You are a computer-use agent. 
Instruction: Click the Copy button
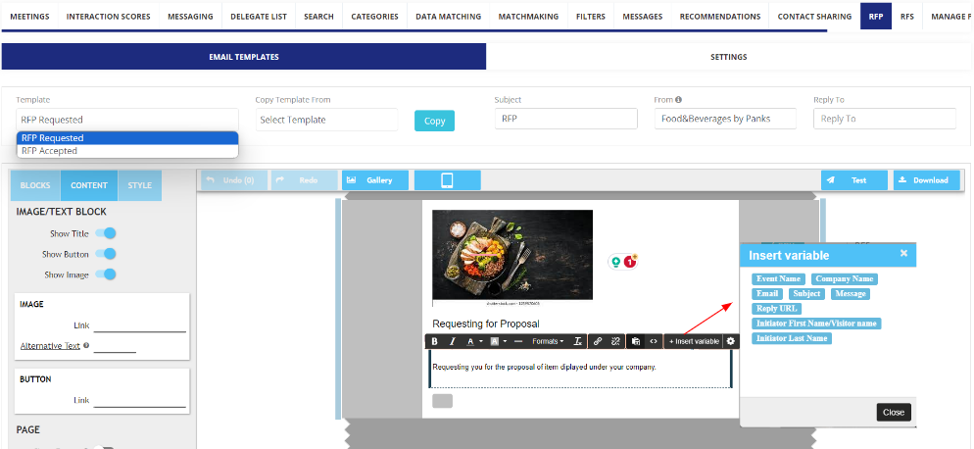click(x=434, y=121)
